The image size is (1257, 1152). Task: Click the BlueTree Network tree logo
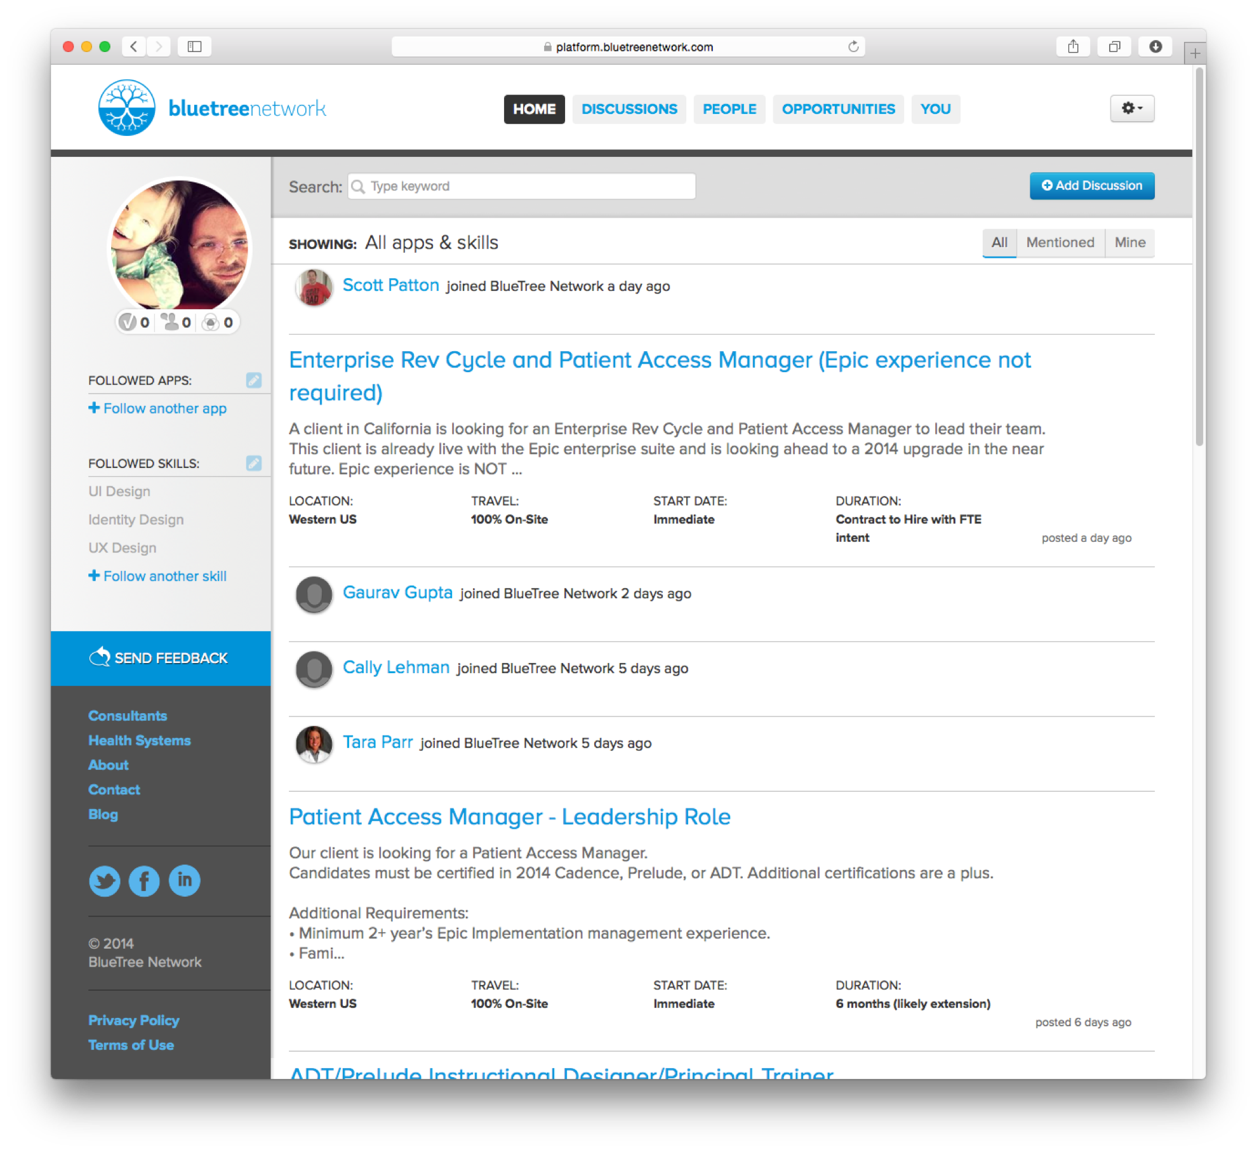click(126, 107)
